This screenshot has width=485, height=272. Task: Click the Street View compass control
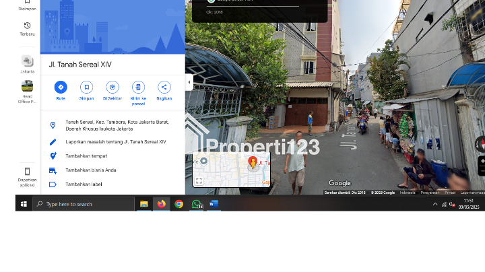(x=481, y=144)
